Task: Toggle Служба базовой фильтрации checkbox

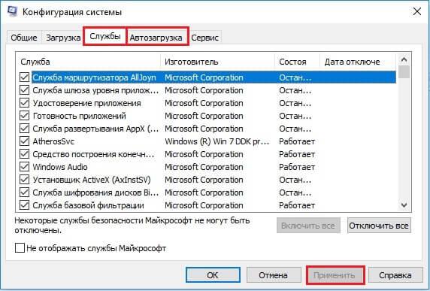Action: click(24, 205)
